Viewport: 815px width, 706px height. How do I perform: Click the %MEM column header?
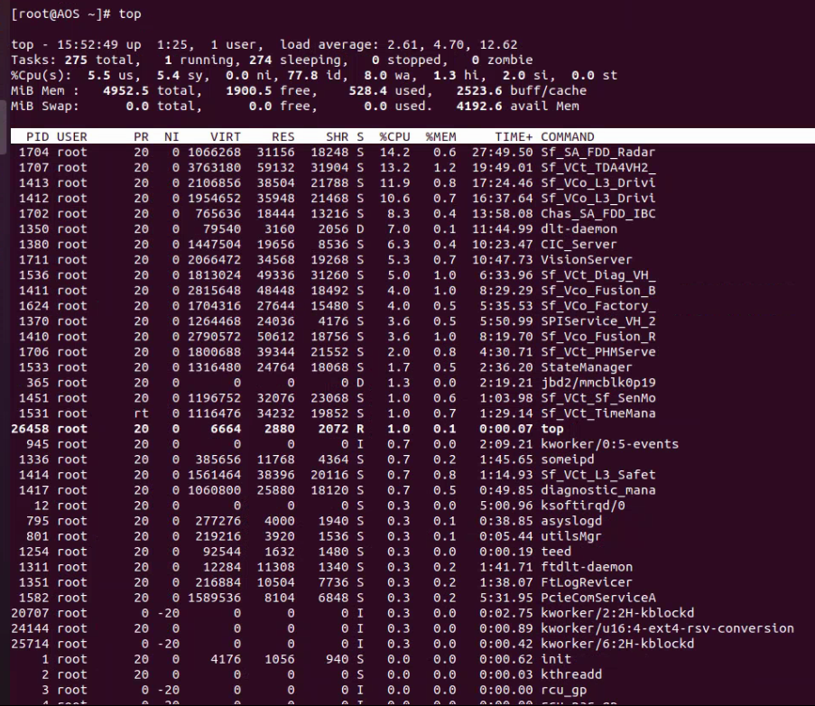point(442,136)
